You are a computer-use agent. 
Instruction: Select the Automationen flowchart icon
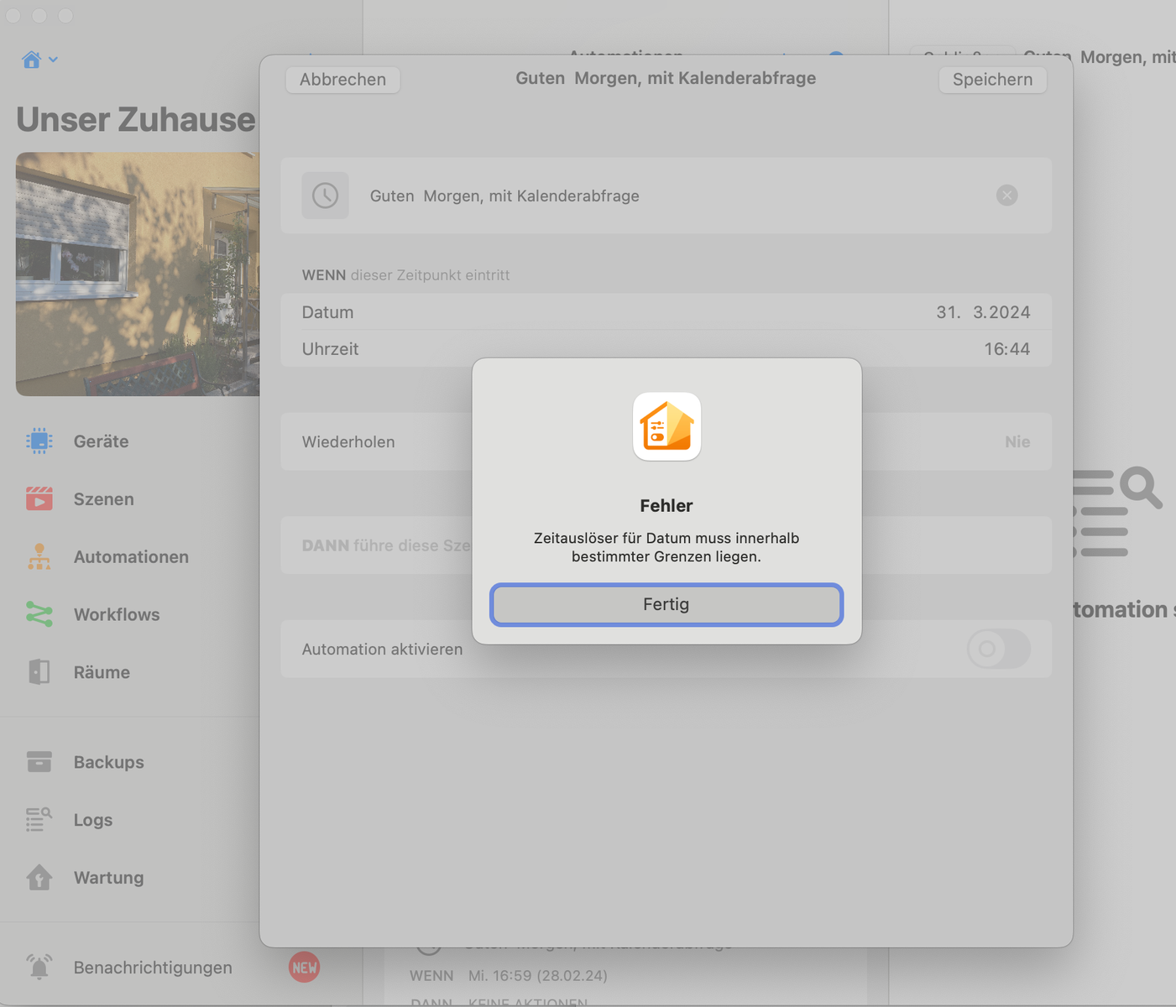39,556
